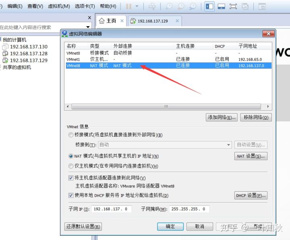
Task: Open the 选项卡(T) menu
Action: [85, 6]
